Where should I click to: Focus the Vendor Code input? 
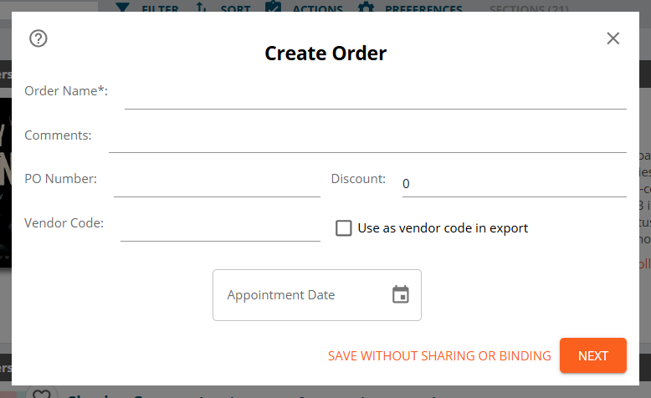point(220,226)
